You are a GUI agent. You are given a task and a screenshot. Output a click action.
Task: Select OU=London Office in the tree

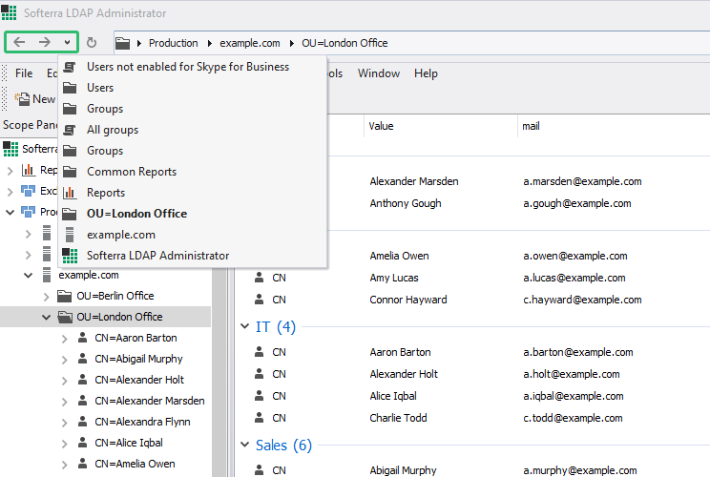point(119,317)
